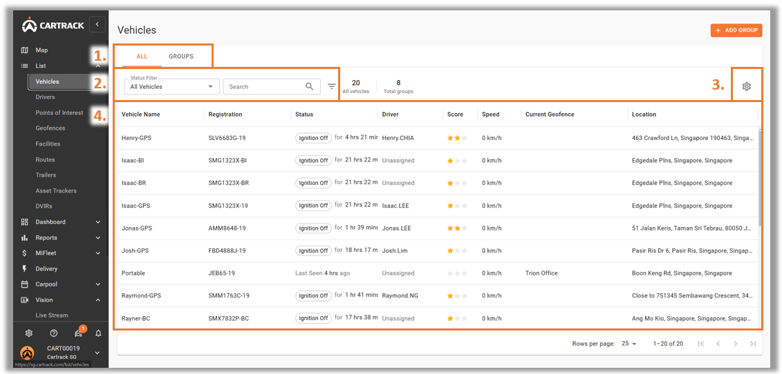Click the ADD GROUP button
782x374 pixels.
[x=736, y=30]
